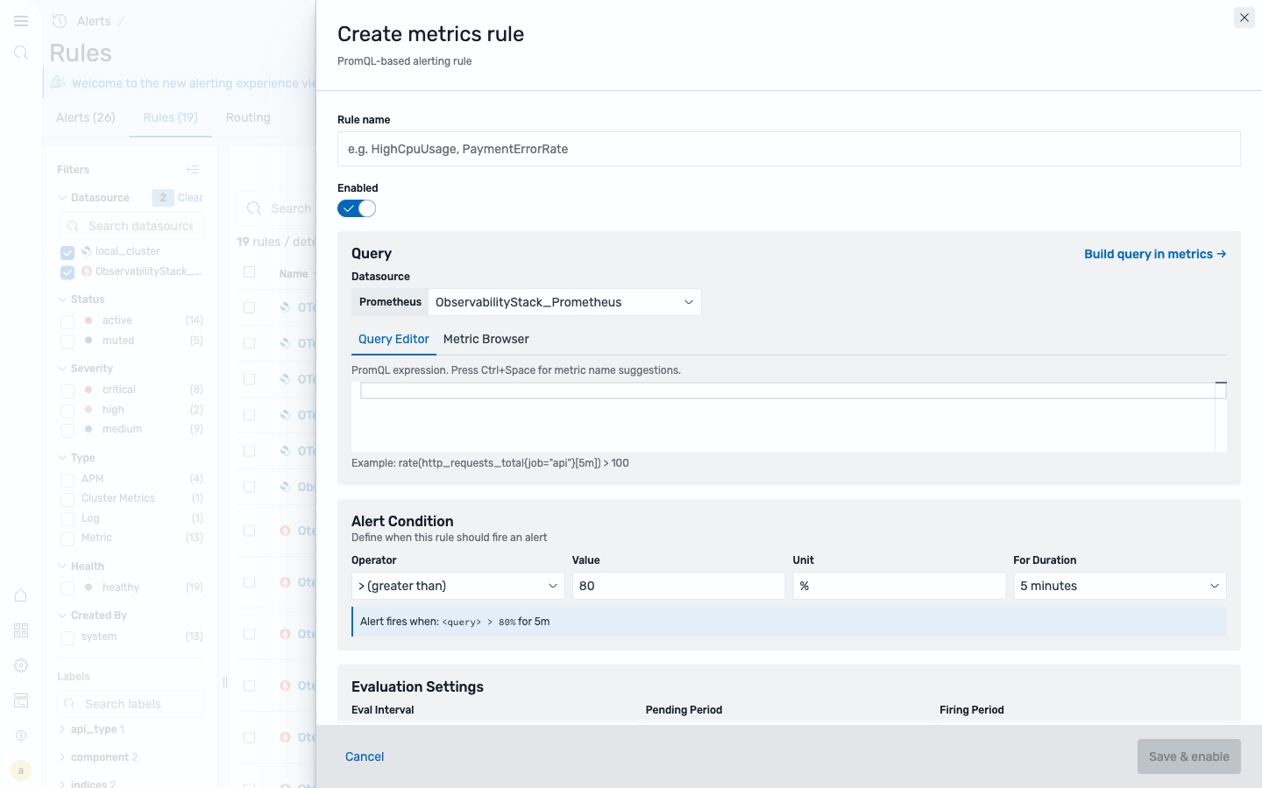
Task: Check the active status filter
Action: pos(67,321)
